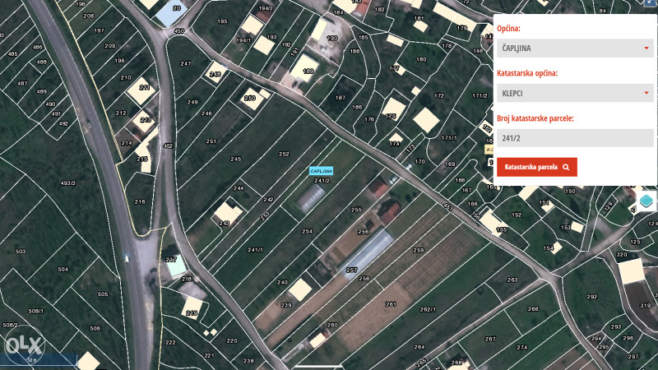Click building parcel 189

coord(308,71)
